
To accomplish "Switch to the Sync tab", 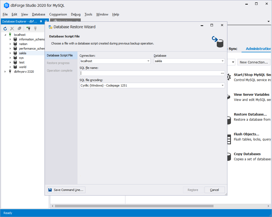I will click(x=233, y=49).
